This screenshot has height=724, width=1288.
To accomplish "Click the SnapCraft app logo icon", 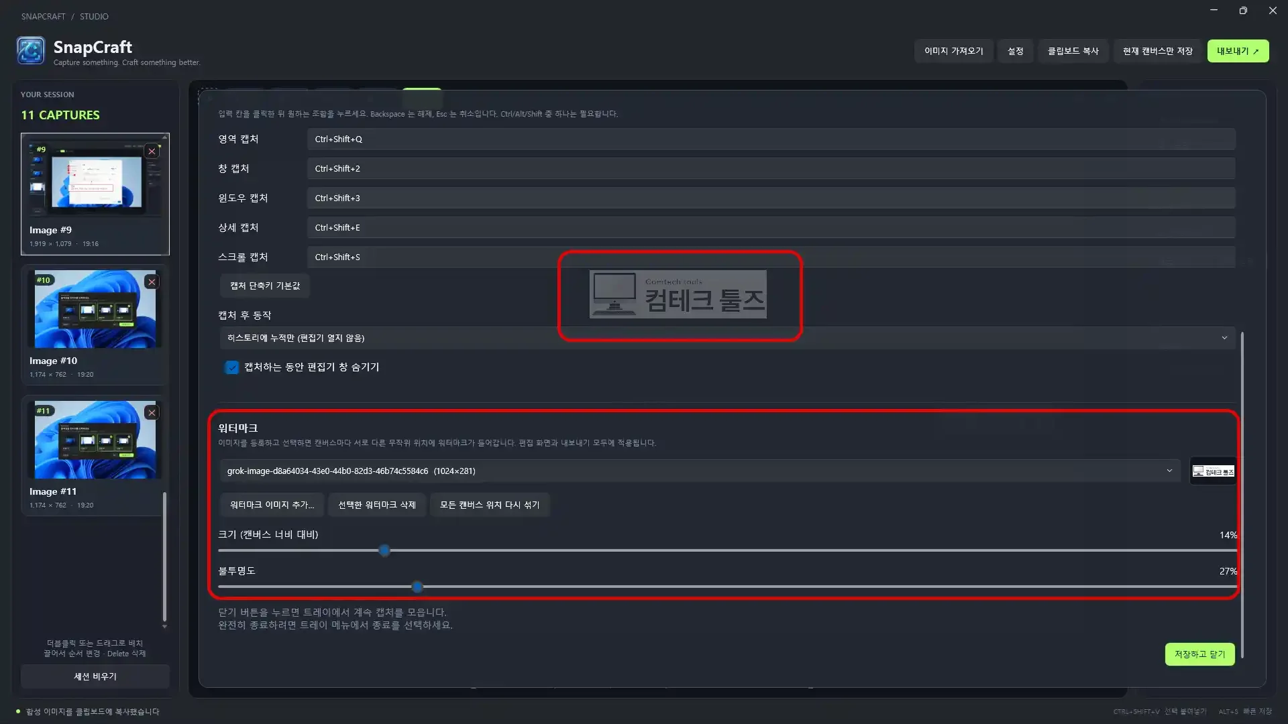I will 31,51.
